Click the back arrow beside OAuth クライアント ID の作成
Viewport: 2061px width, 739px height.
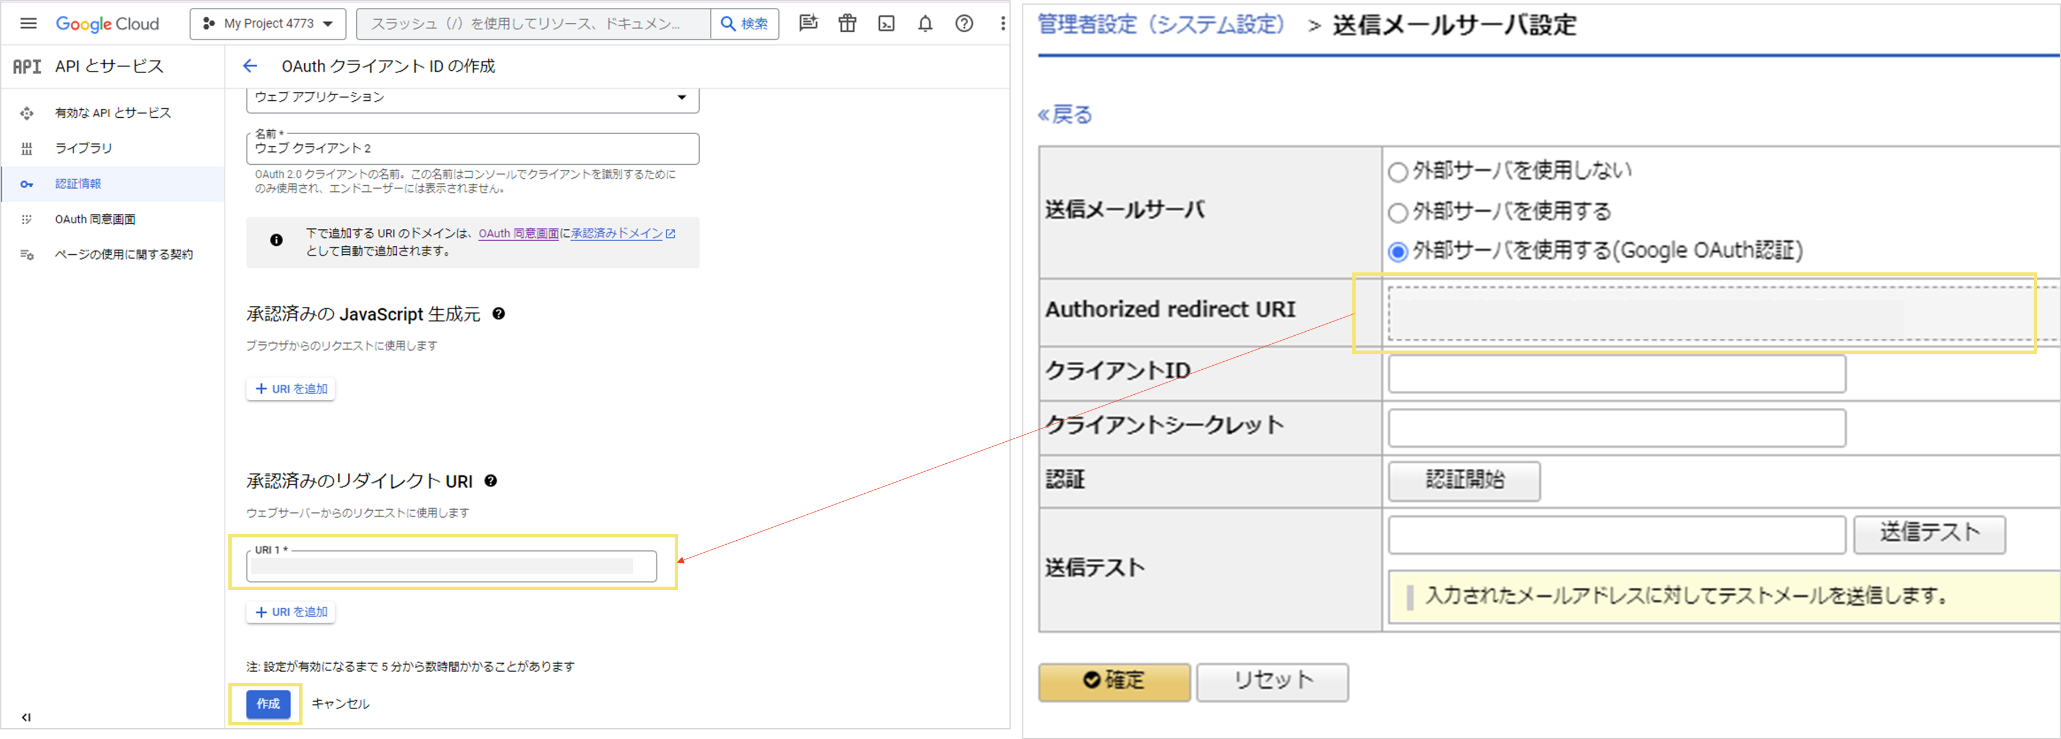click(x=250, y=66)
